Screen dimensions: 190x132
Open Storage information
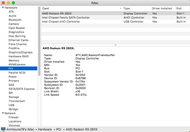(x=14, y=97)
